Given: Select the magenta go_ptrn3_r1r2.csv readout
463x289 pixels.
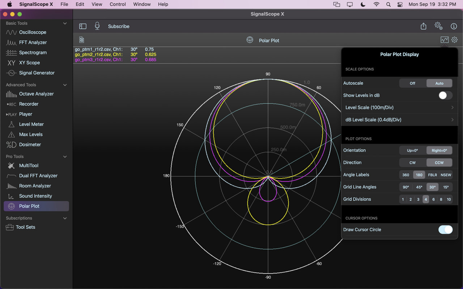Looking at the screenshot, I should (115, 60).
